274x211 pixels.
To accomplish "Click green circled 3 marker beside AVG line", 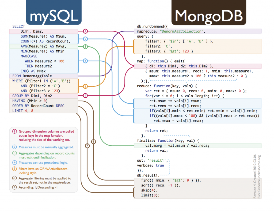I will point(85,46).
